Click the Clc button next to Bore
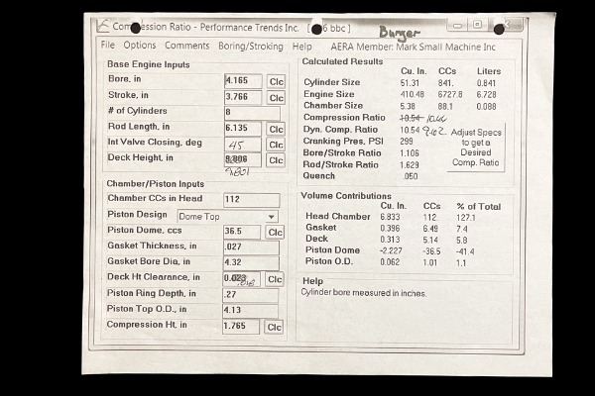This screenshot has width=595, height=396. [276, 81]
